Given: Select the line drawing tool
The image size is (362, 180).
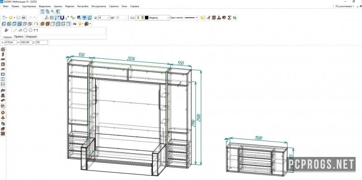Looking at the screenshot, I should click(x=15, y=30).
